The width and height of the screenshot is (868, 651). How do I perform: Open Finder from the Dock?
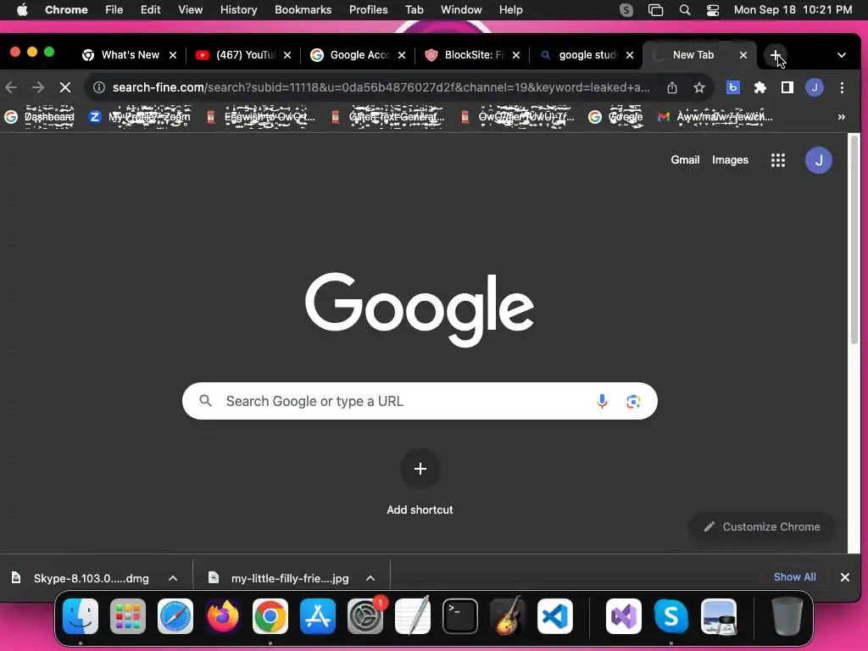(81, 616)
